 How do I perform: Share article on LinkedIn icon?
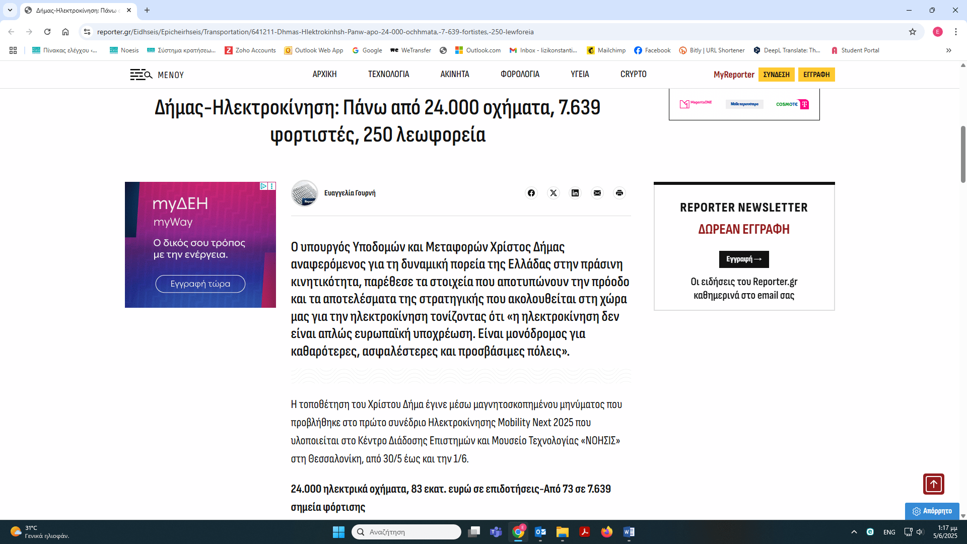tap(575, 193)
